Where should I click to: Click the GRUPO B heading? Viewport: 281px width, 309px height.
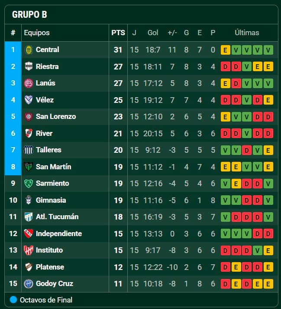pyautogui.click(x=29, y=15)
